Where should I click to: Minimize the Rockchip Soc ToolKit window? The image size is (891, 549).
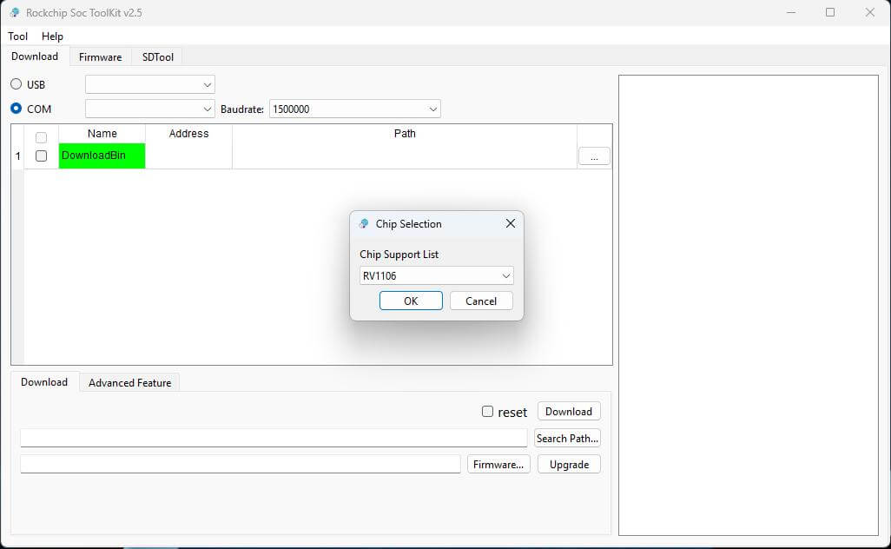point(791,12)
